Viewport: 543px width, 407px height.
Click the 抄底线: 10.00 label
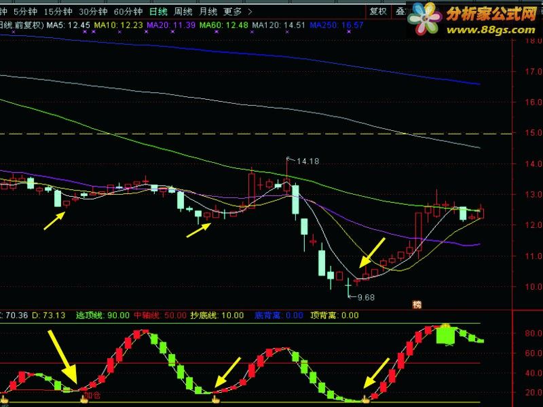click(217, 315)
